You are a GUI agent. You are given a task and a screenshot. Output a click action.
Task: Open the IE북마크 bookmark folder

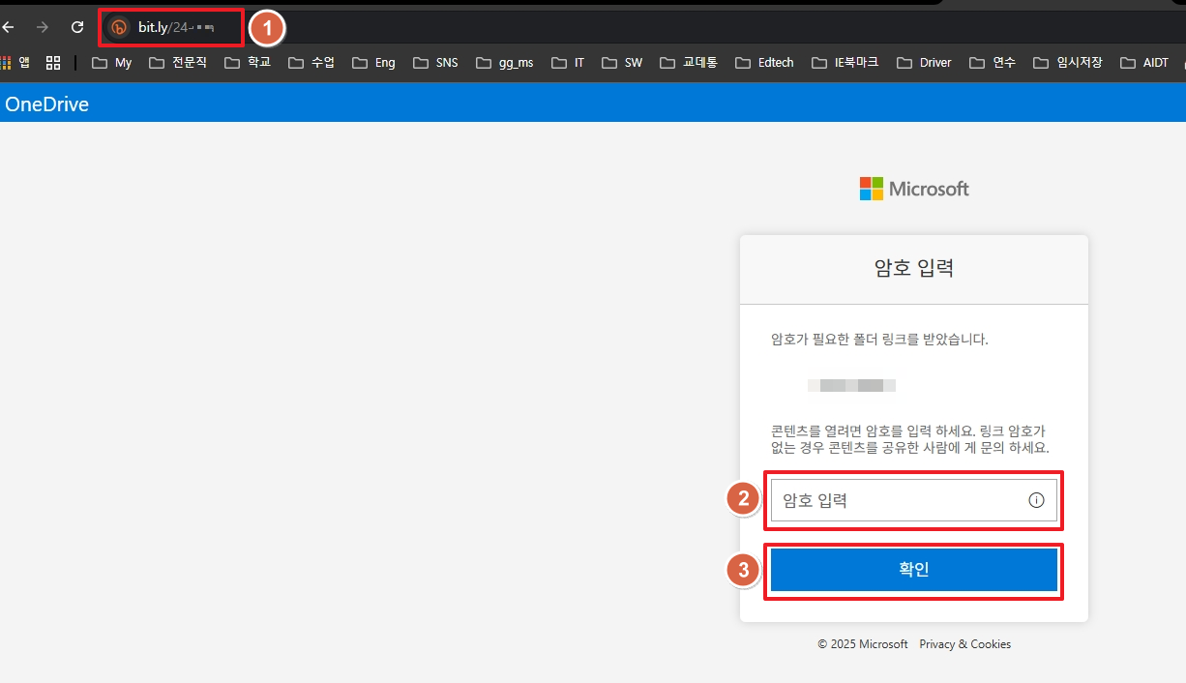[x=845, y=62]
